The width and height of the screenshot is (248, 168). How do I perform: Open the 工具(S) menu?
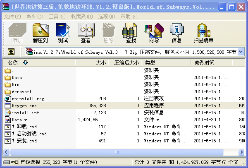(57, 17)
